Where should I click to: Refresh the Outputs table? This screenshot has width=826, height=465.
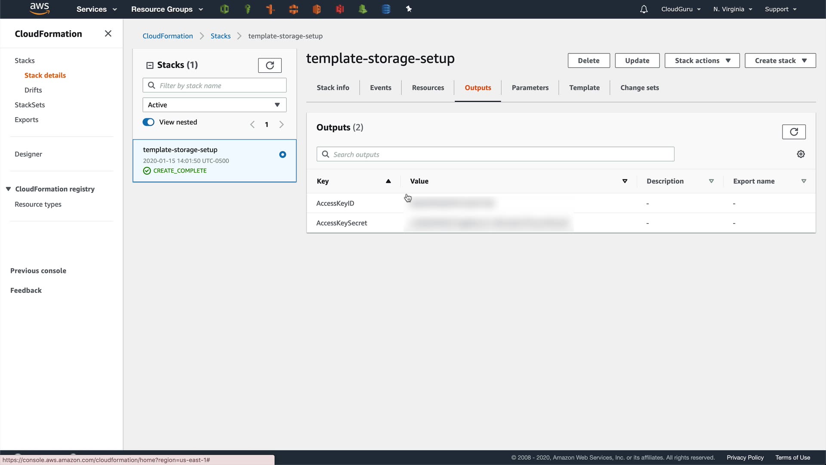click(794, 132)
